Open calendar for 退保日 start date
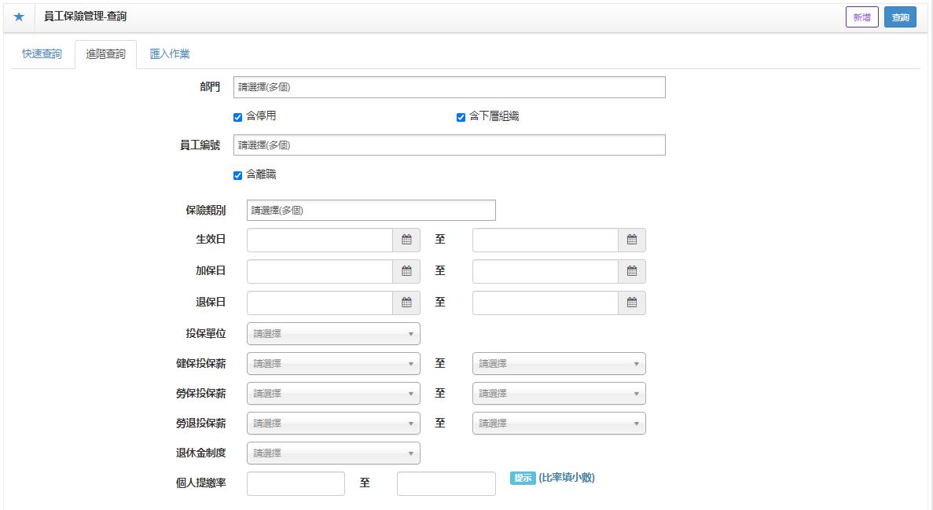The height and width of the screenshot is (510, 933). (406, 303)
